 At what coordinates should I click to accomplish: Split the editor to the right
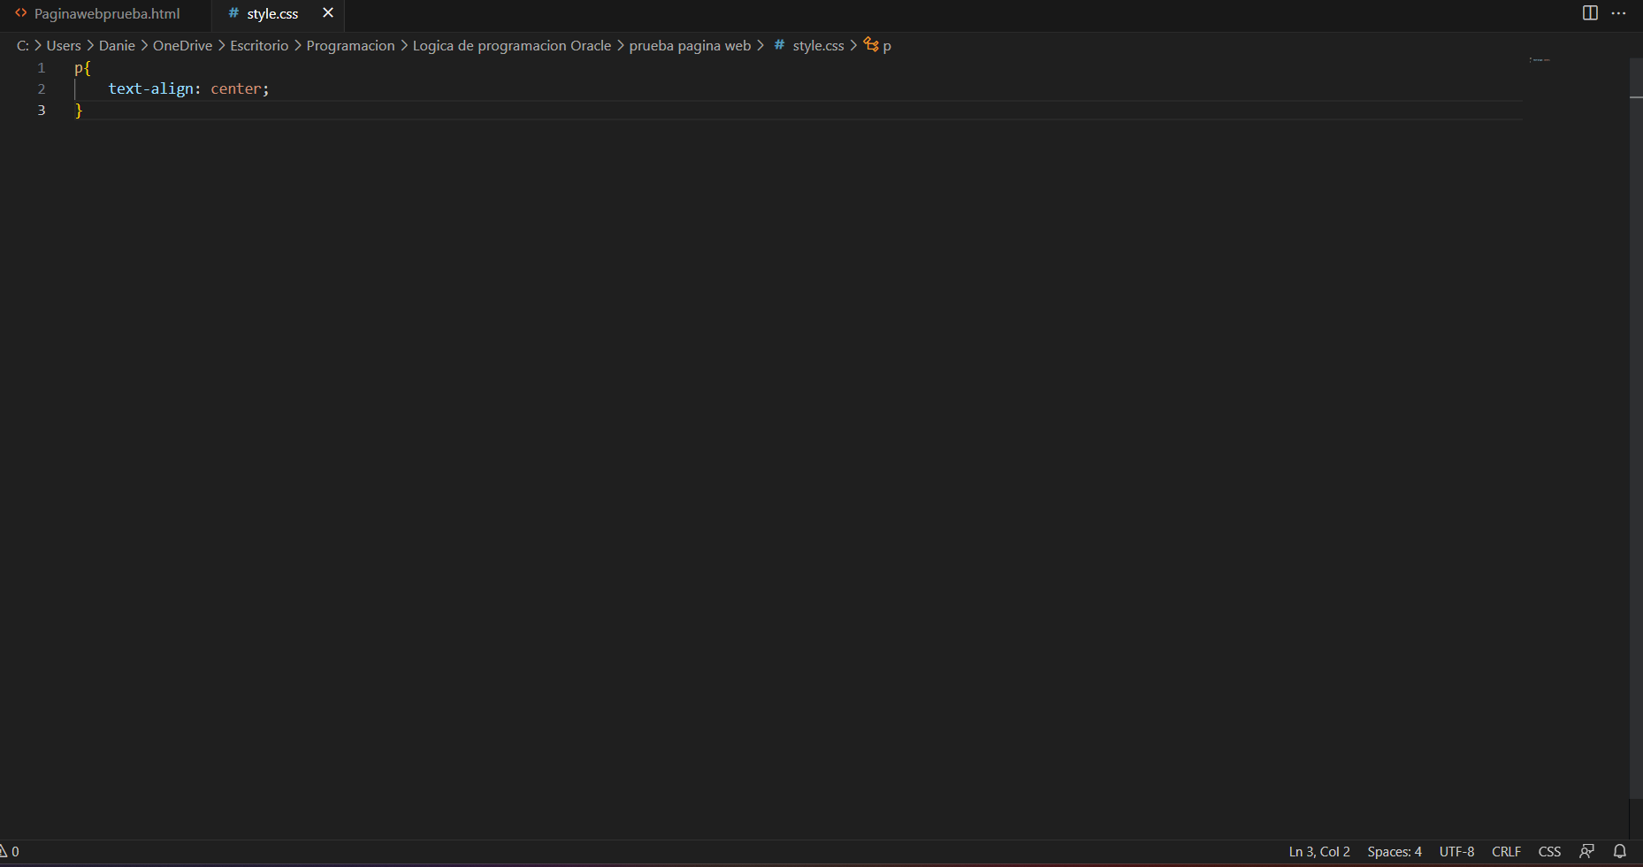point(1590,13)
